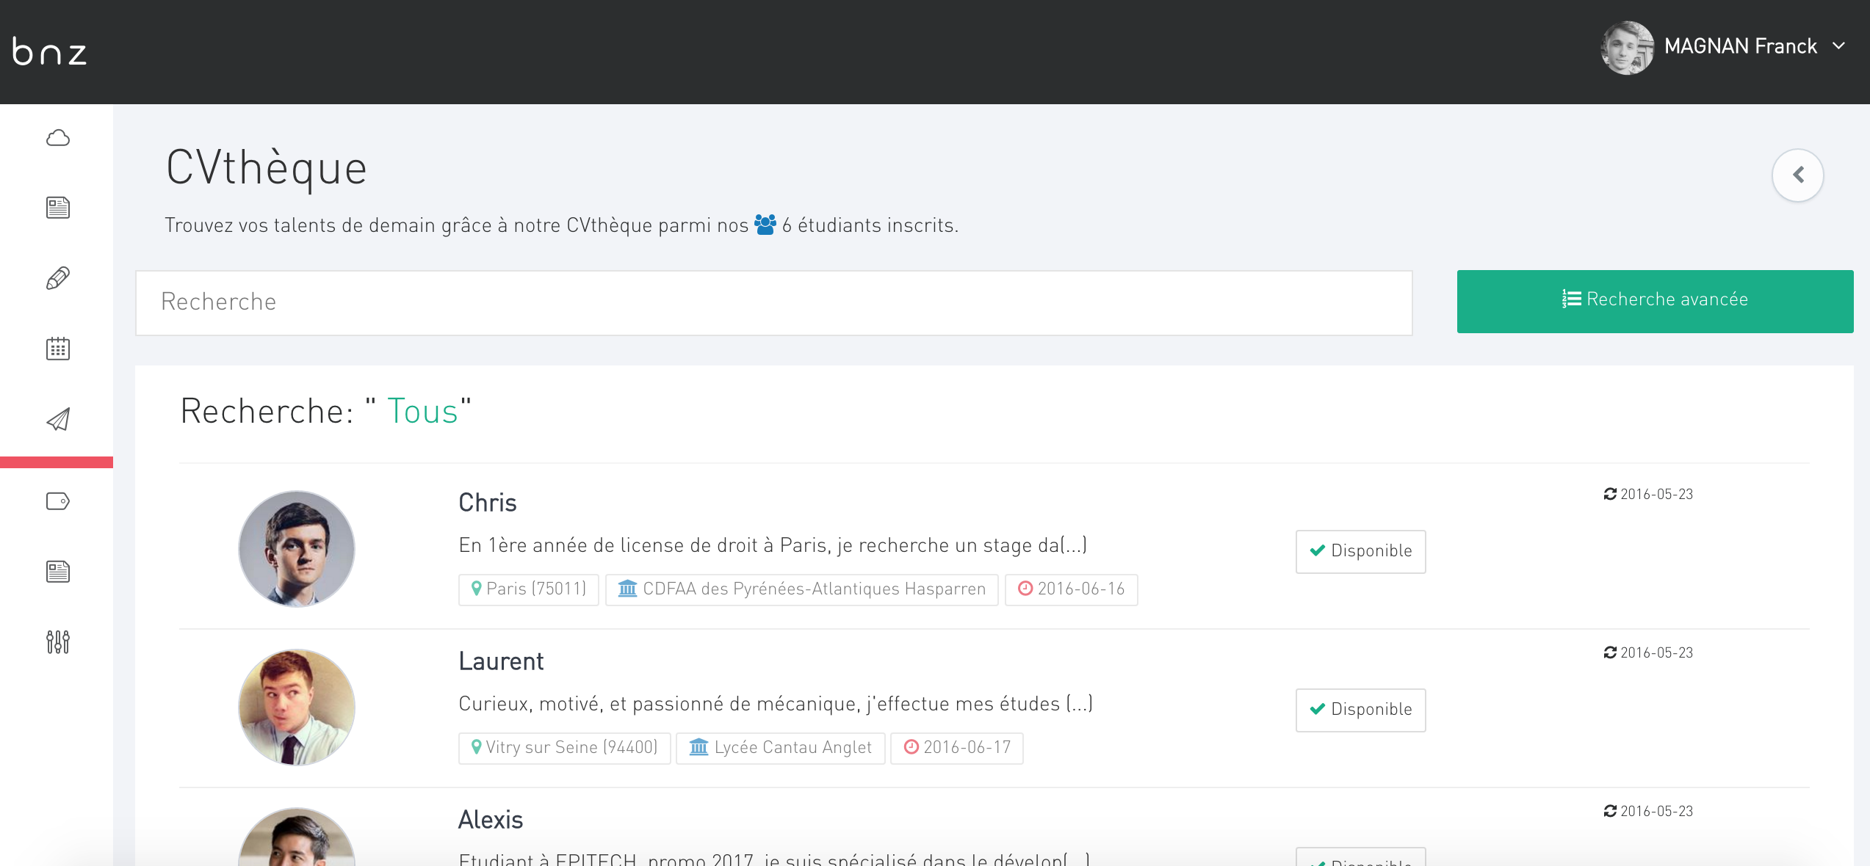Select the lower newspaper sidebar icon
The width and height of the screenshot is (1870, 866).
[x=57, y=572]
